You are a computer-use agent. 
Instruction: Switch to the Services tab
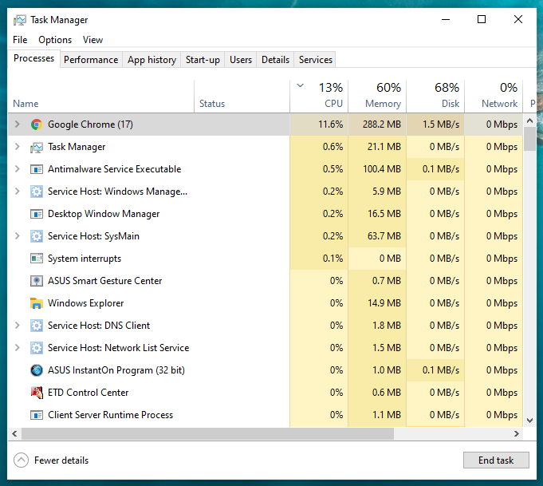(316, 60)
